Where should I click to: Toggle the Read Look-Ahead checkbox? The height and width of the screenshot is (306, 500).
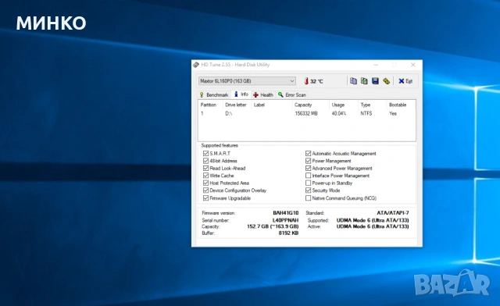pyautogui.click(x=205, y=168)
